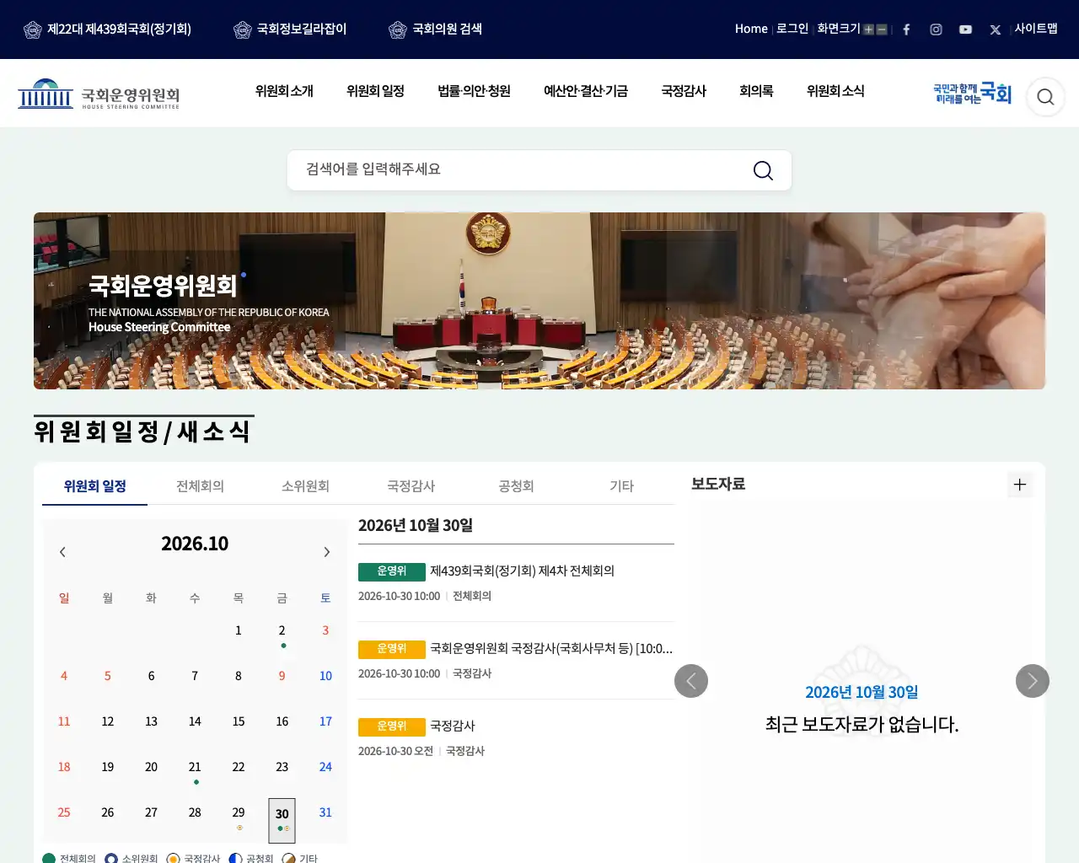Go to next month in calendar
The height and width of the screenshot is (863, 1079).
click(327, 552)
